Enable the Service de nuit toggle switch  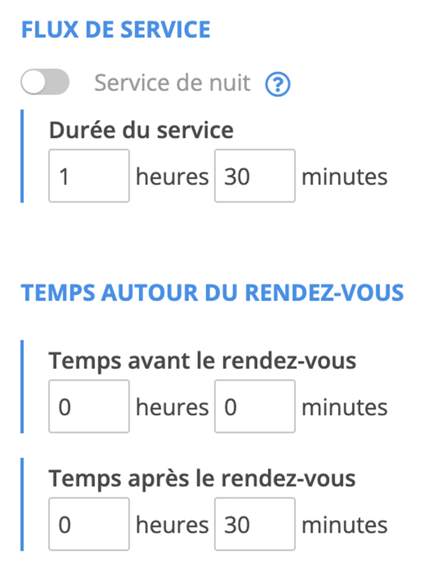point(45,82)
